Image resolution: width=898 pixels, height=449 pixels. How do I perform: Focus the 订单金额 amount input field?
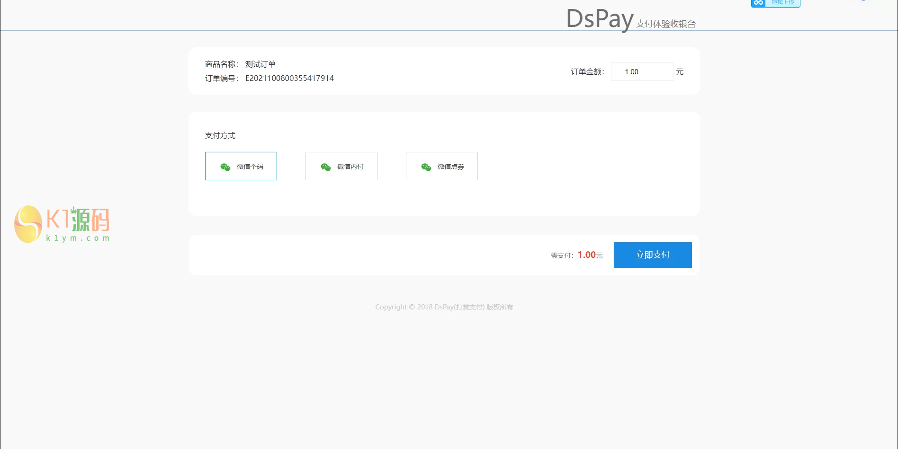tap(642, 72)
